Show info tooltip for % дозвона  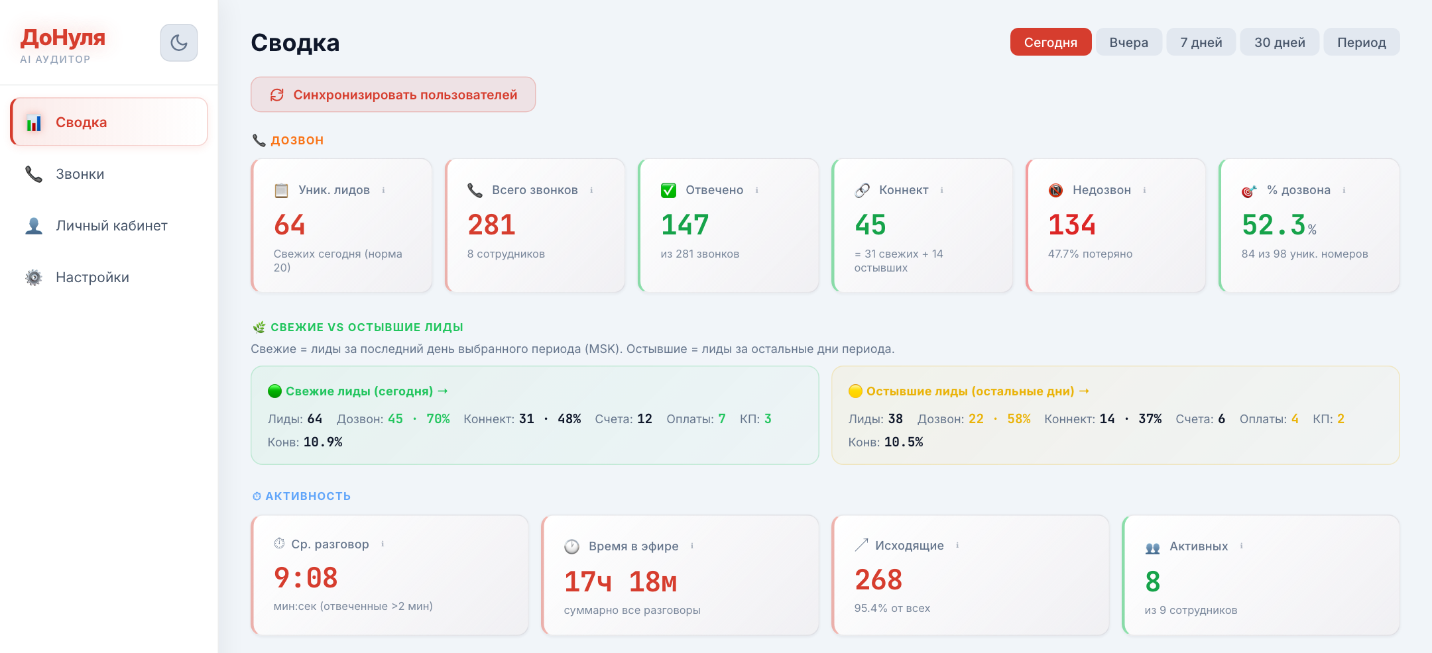tap(1344, 190)
